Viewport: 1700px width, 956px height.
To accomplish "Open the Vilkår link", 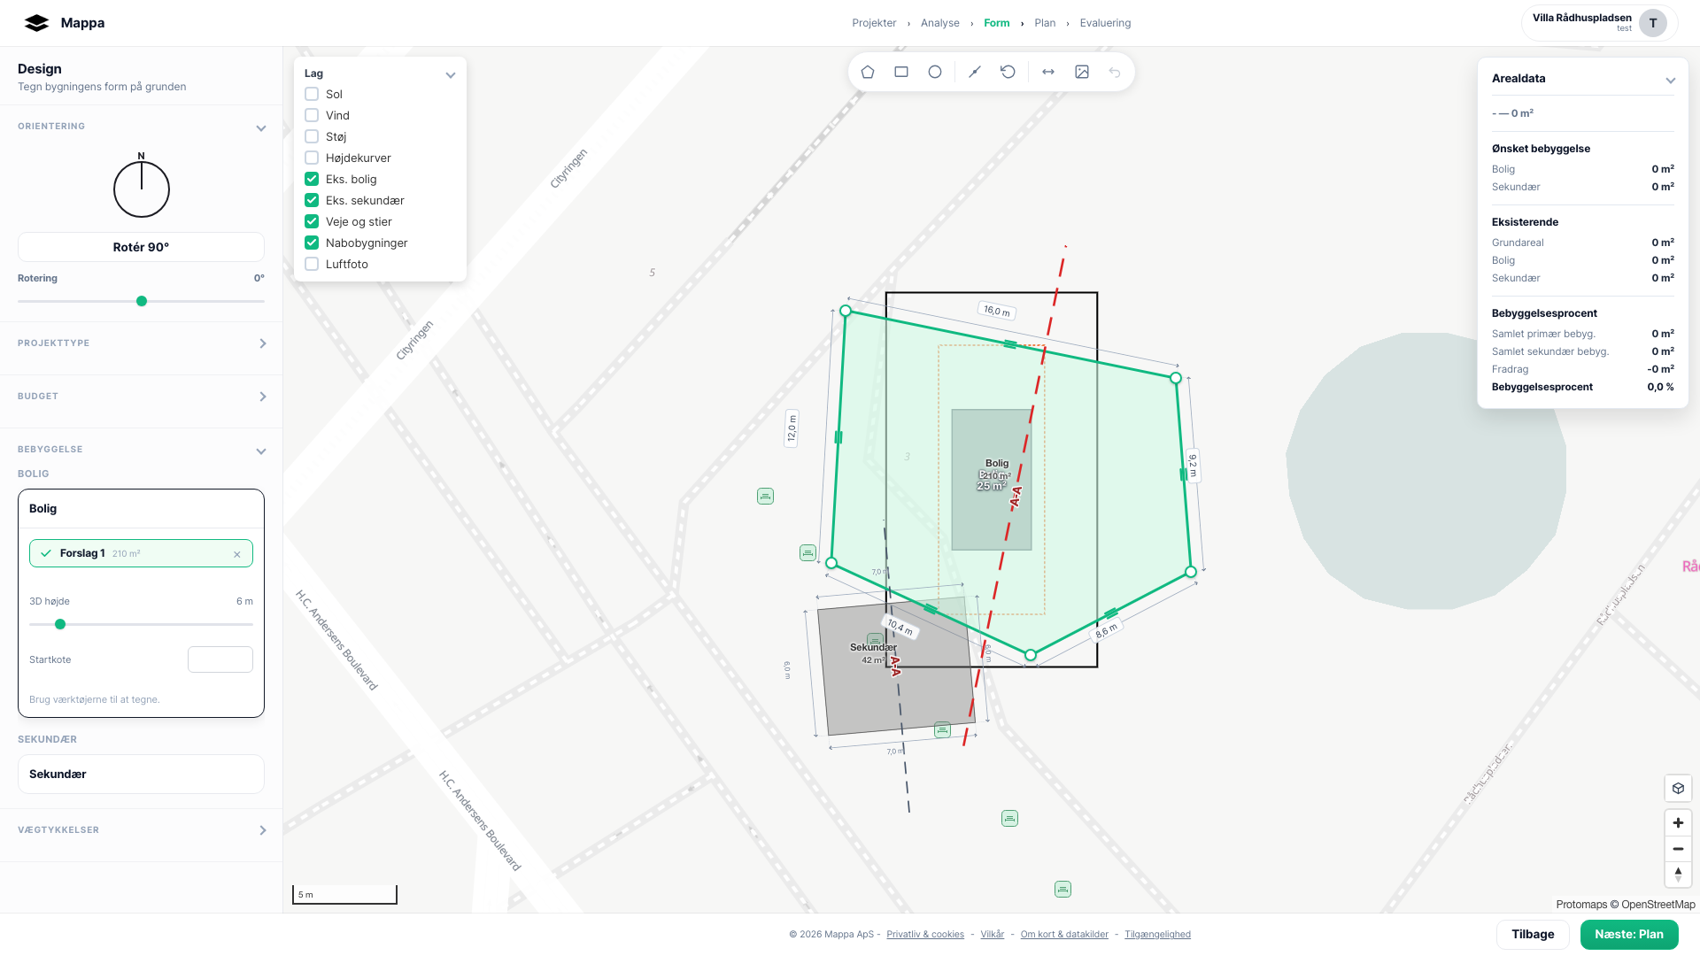I will (993, 935).
